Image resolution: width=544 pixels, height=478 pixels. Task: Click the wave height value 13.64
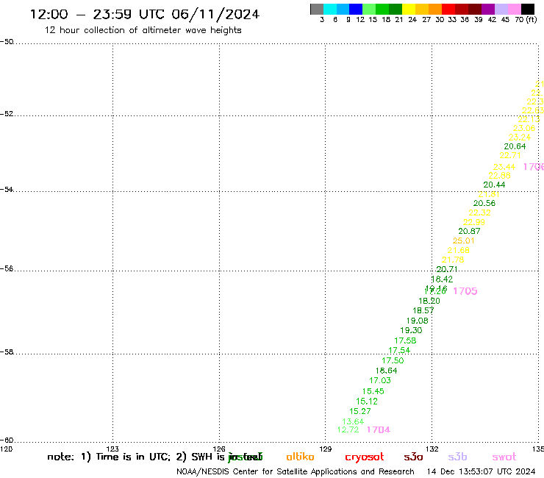(x=353, y=421)
